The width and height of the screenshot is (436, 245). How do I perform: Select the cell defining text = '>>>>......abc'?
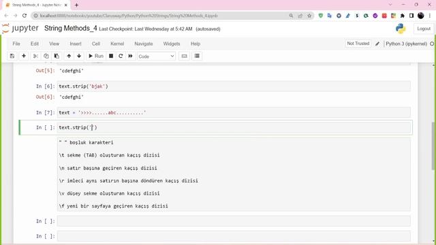click(x=234, y=112)
